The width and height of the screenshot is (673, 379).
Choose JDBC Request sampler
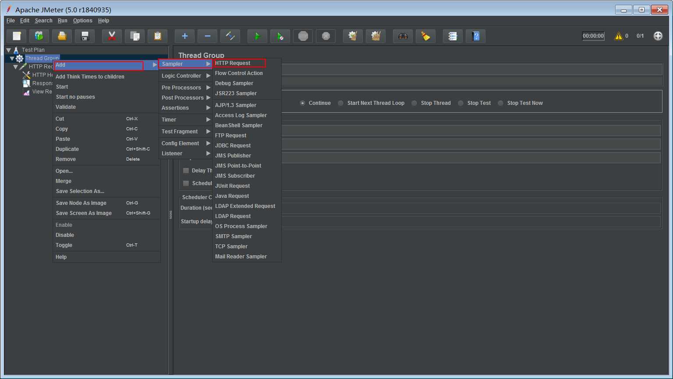(x=247, y=146)
